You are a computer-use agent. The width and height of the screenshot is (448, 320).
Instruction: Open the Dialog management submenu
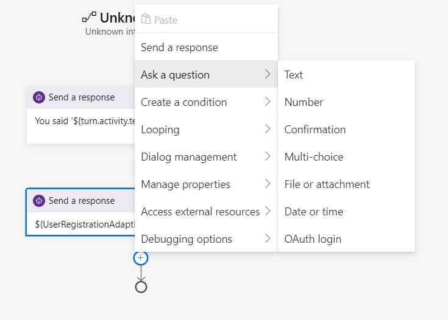[x=206, y=157]
